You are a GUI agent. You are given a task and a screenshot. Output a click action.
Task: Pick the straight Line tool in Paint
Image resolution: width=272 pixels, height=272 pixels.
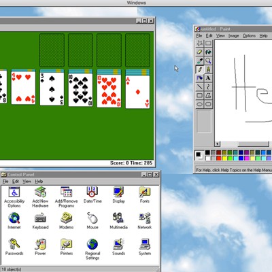pos(199,86)
